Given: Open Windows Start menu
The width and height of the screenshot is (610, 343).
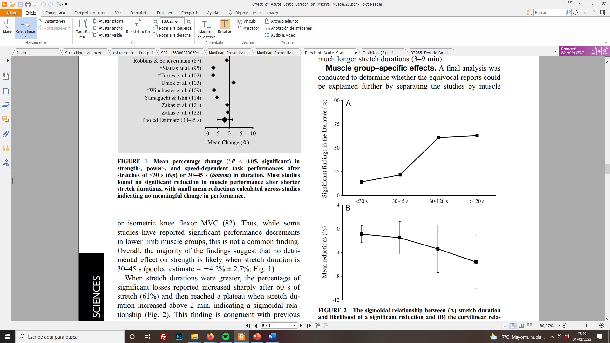Looking at the screenshot, I should [x=8, y=337].
